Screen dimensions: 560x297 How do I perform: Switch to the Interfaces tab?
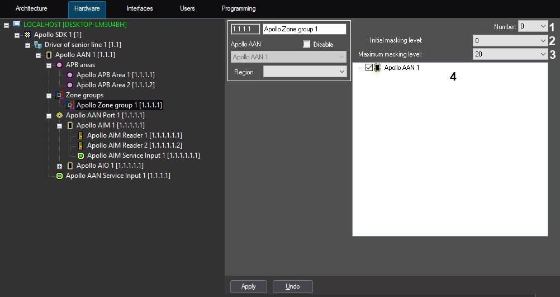[x=140, y=8]
